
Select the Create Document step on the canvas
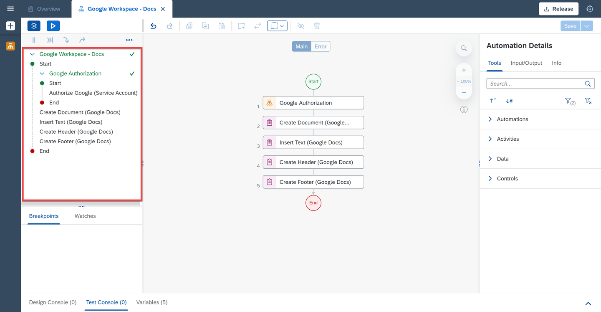[313, 122]
